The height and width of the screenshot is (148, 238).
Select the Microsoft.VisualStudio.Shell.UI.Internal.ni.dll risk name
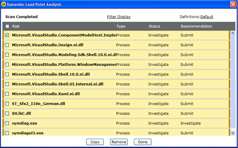point(58,84)
